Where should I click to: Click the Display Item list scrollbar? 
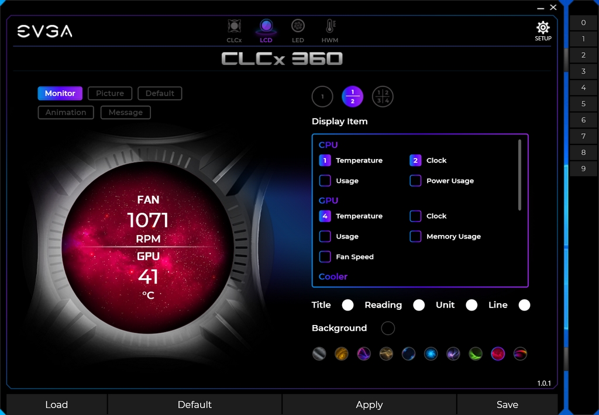click(519, 175)
